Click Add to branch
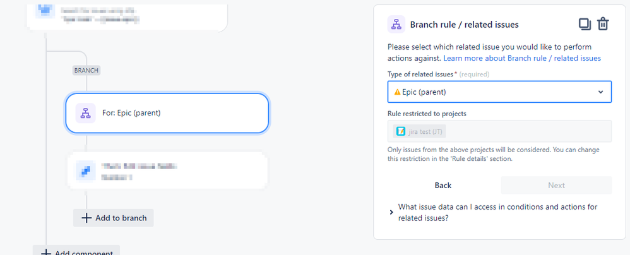The height and width of the screenshot is (255, 630). point(114,218)
